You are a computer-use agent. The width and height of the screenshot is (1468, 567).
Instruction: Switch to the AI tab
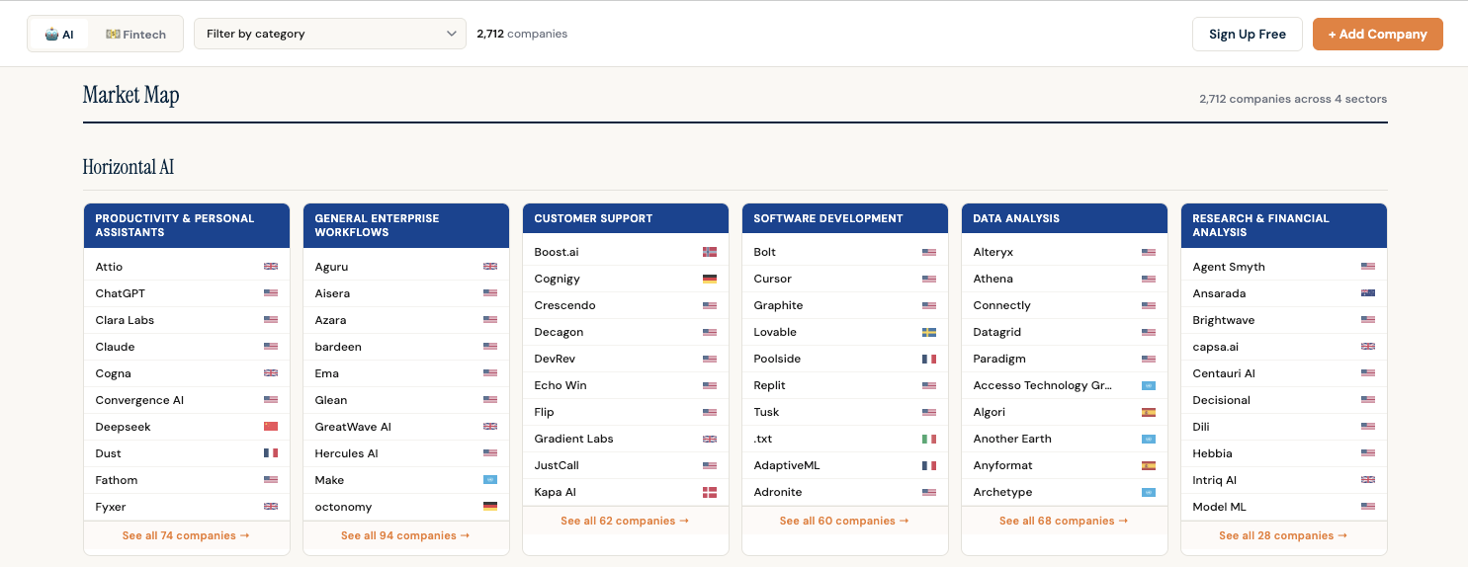[59, 34]
